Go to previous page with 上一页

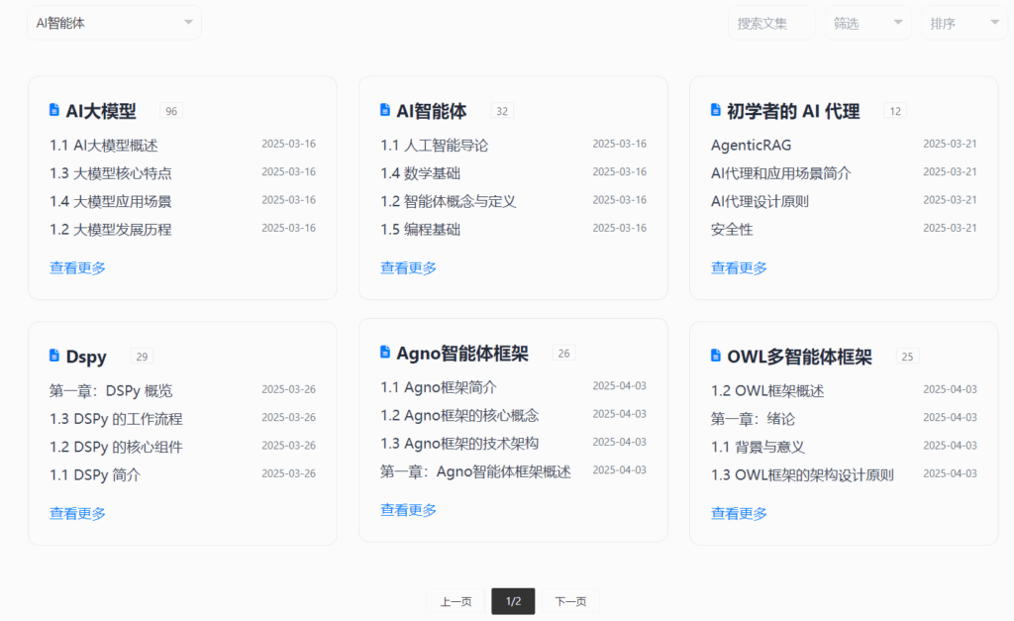tap(456, 601)
